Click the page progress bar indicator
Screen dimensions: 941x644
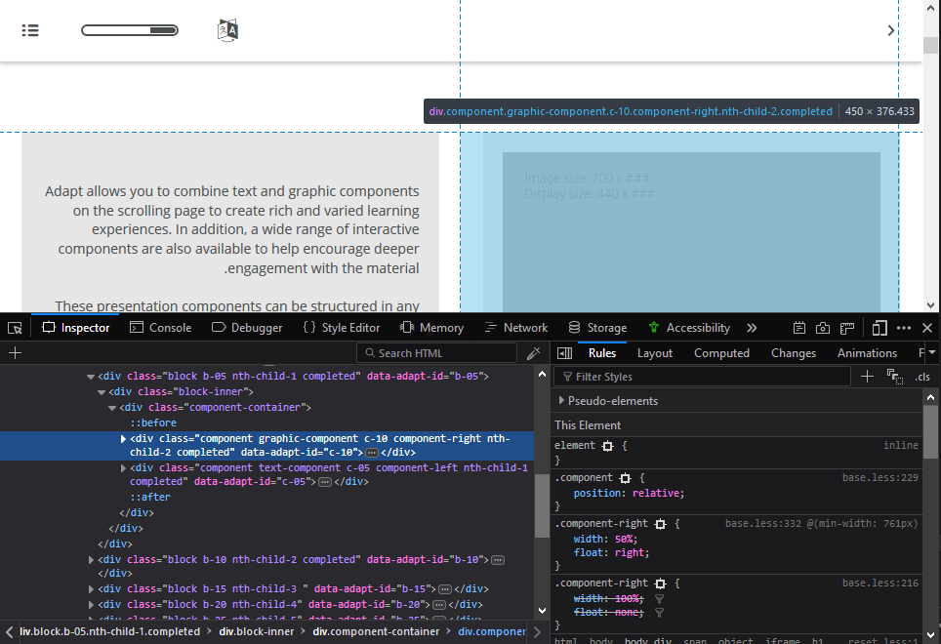point(130,30)
